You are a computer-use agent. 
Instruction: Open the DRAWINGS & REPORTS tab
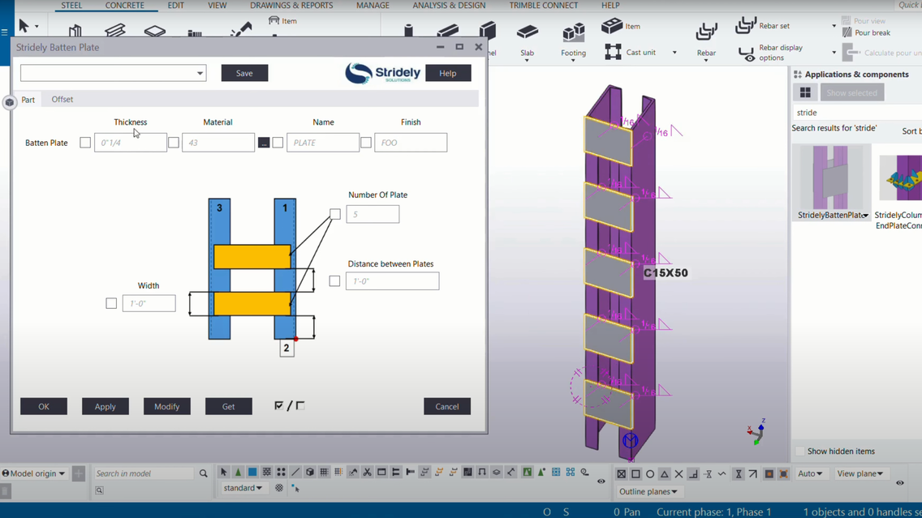[x=291, y=6]
